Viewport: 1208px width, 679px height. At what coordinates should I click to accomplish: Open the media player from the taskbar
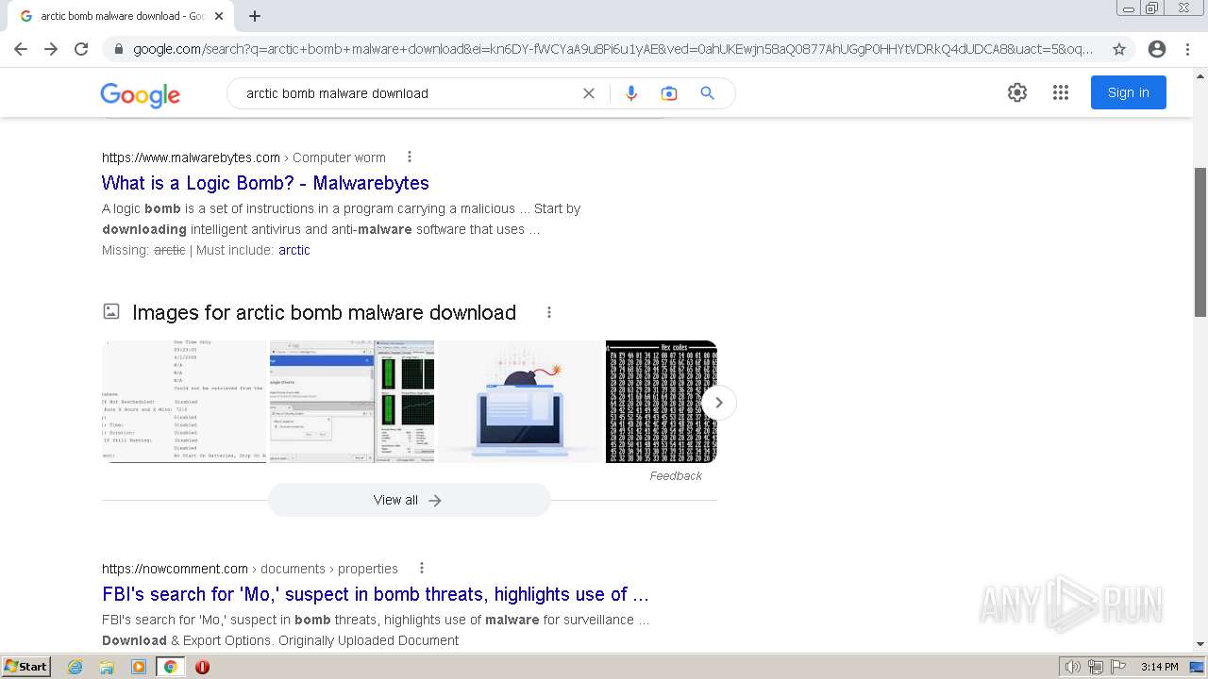click(x=139, y=667)
